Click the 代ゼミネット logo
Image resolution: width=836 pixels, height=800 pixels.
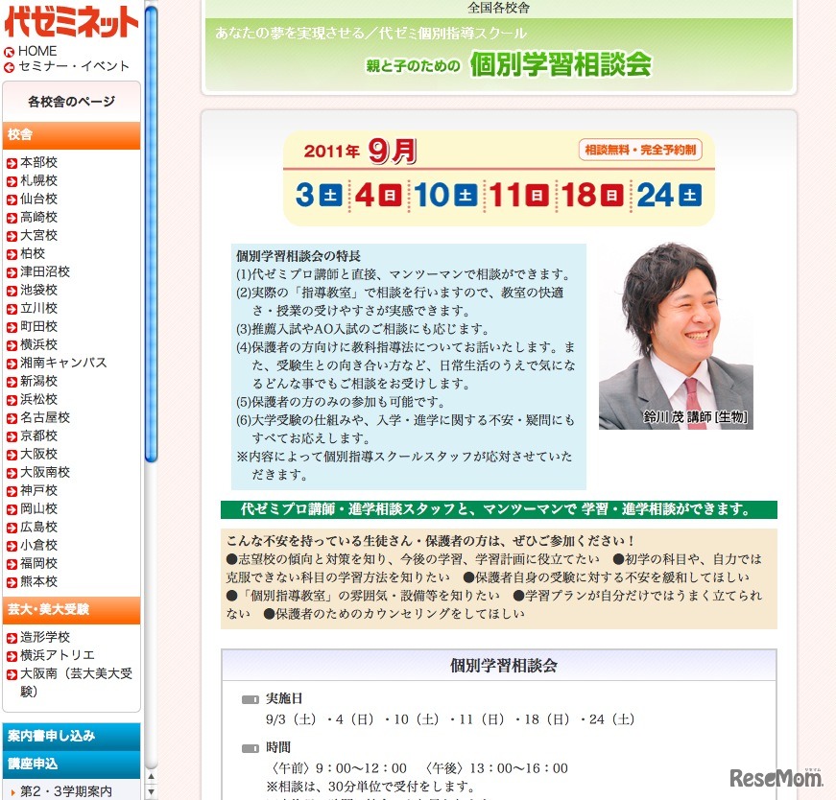pos(71,22)
